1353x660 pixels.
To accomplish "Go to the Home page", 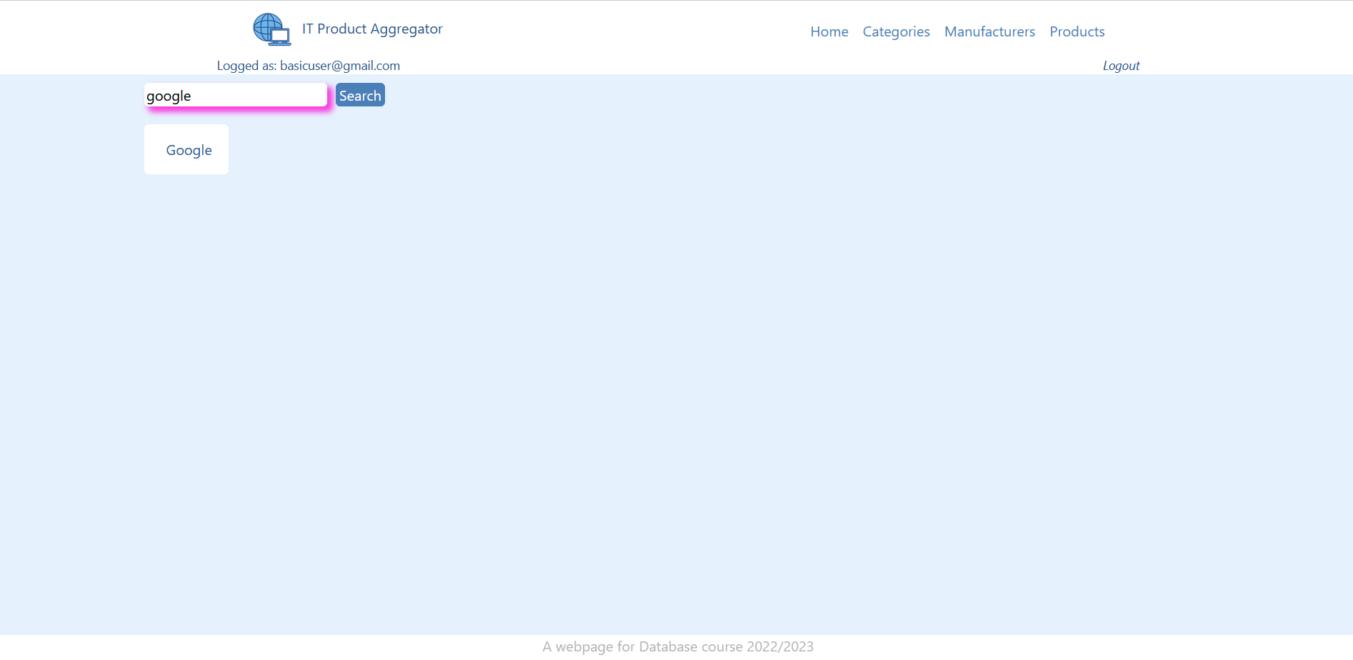I will [x=829, y=31].
